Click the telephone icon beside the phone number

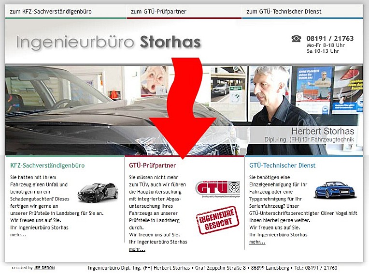[x=296, y=38]
